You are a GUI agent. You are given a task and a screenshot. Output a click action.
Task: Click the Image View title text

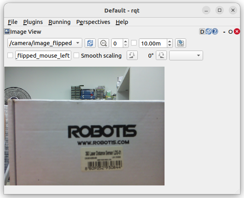click(x=26, y=32)
